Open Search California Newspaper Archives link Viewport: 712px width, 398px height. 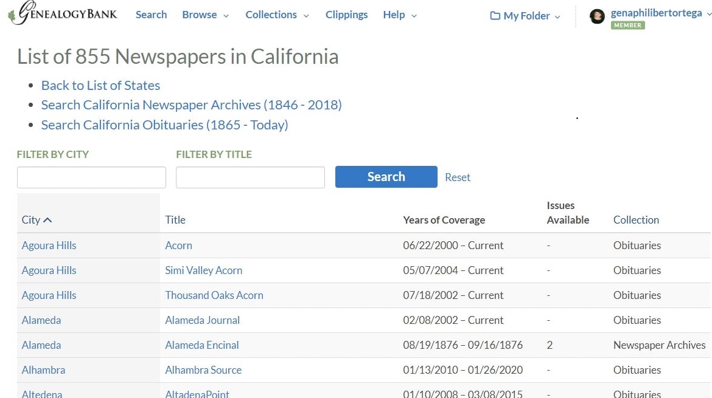[x=191, y=105]
